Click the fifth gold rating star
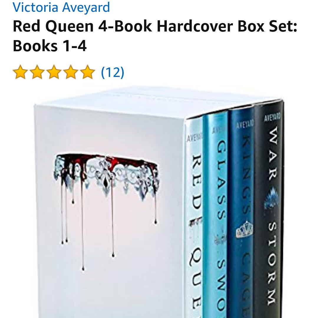Screen dimensions: 318x318 pos(88,72)
